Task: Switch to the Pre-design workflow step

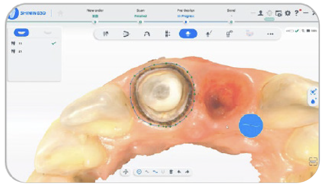Action: 185,14
